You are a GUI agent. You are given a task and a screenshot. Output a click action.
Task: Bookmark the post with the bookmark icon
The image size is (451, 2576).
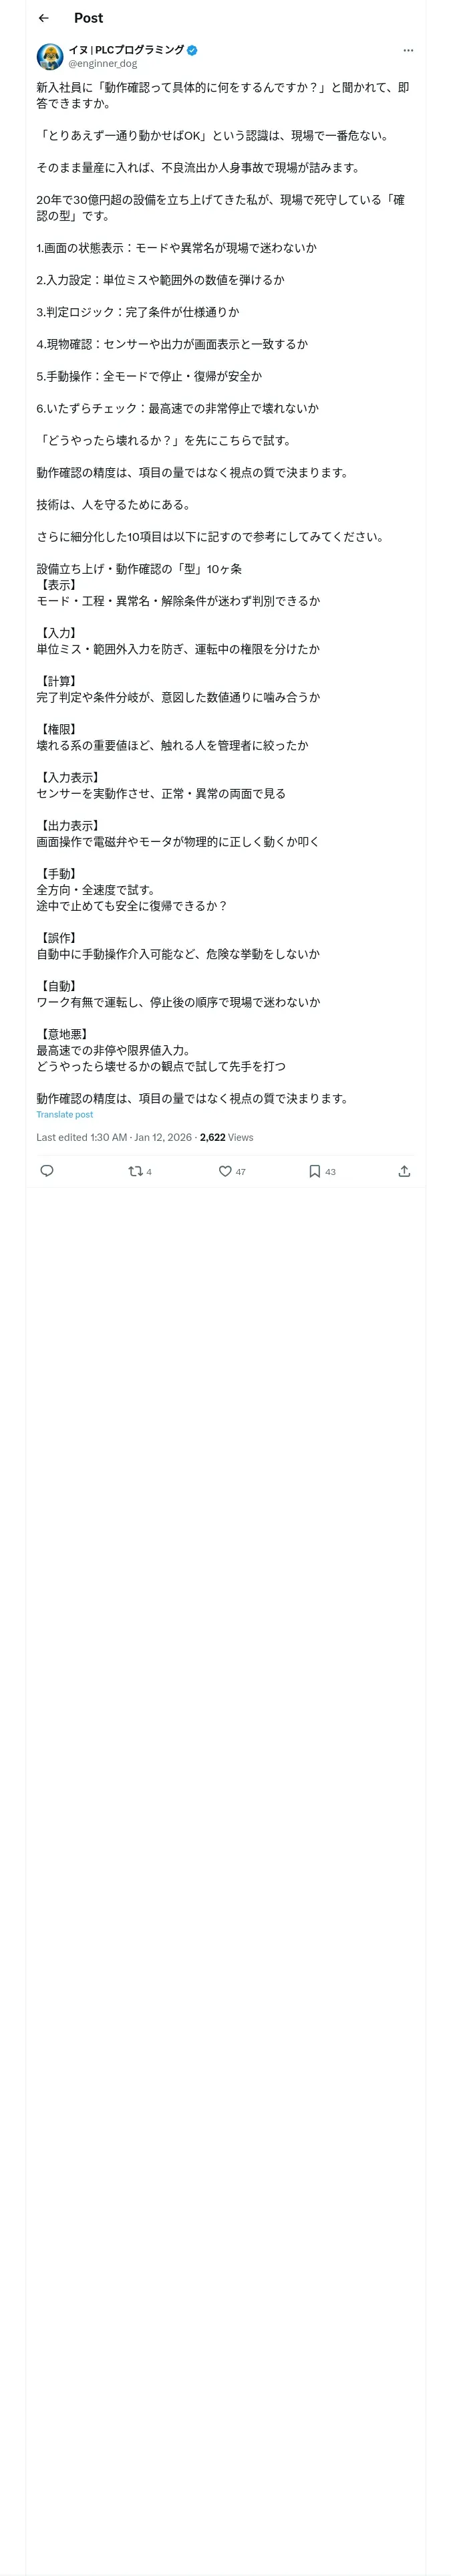pyautogui.click(x=314, y=1171)
